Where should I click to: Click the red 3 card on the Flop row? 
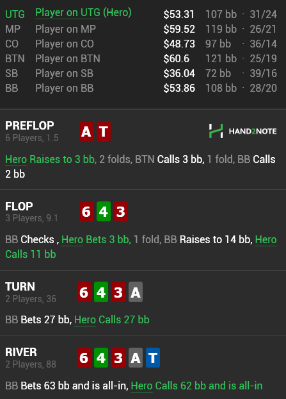(x=121, y=212)
